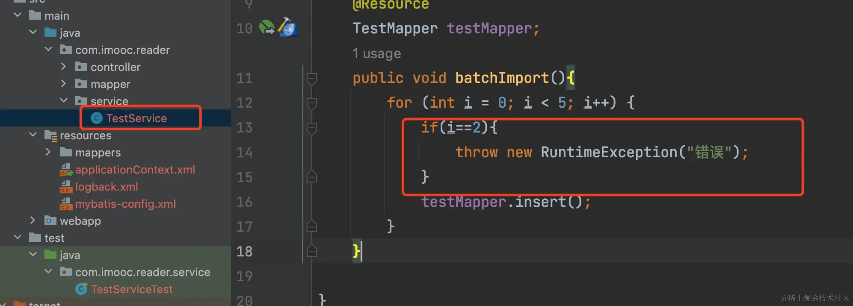Select the TestService class file
853x306 pixels.
[x=136, y=118]
